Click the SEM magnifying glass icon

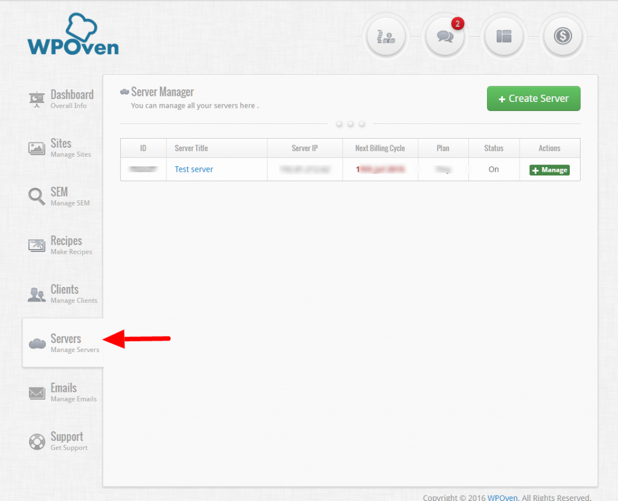click(37, 197)
